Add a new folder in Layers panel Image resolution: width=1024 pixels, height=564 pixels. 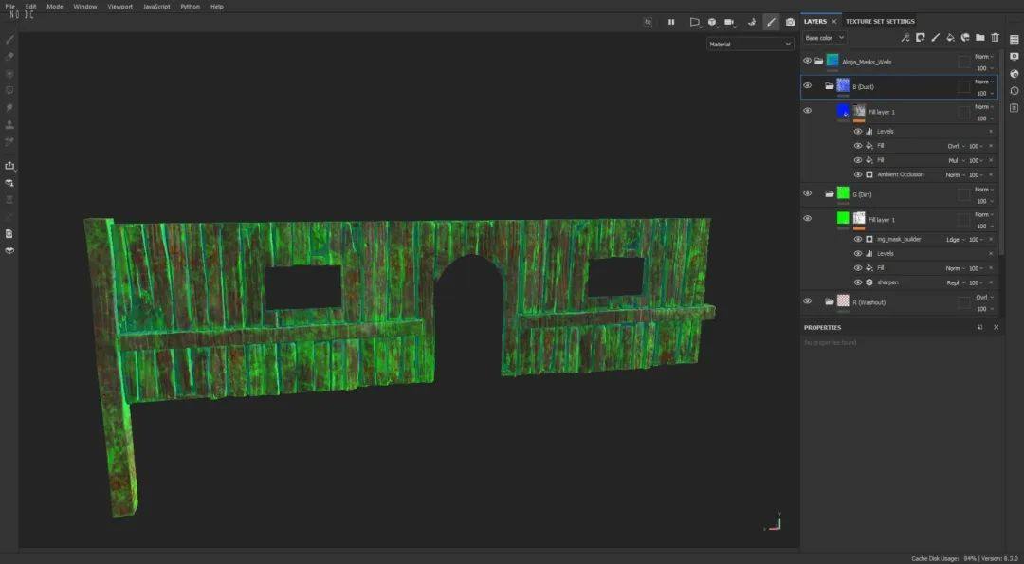(979, 38)
